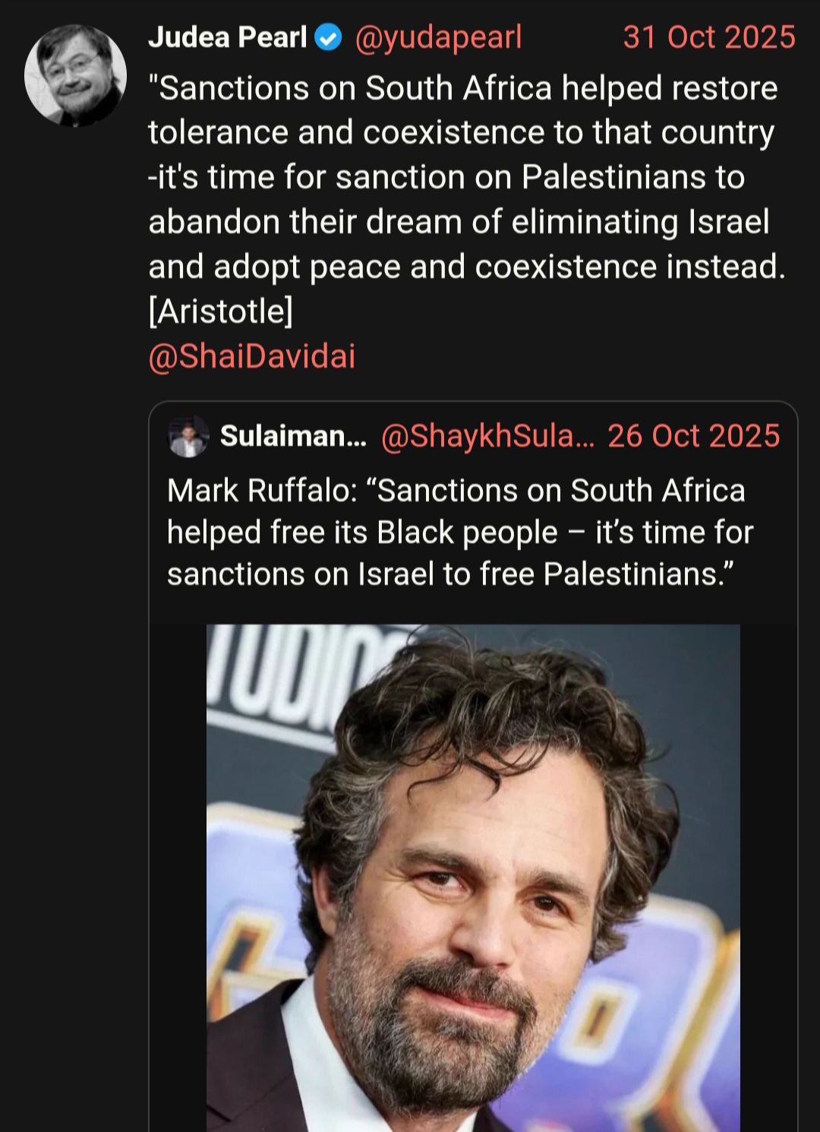Click the "abandon their dream of eliminating Israel" line
This screenshot has height=1132, width=820.
(x=459, y=222)
